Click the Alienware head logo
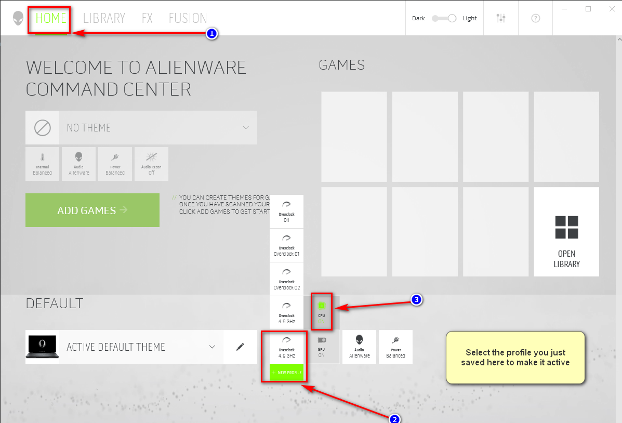622x423 pixels. pyautogui.click(x=18, y=18)
